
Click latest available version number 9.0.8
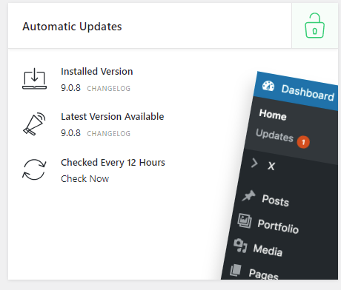(x=70, y=133)
